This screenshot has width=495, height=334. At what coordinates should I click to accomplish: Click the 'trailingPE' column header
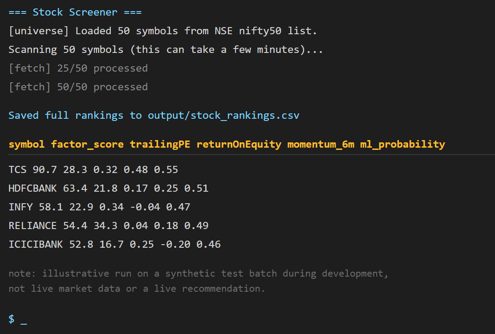[160, 144]
